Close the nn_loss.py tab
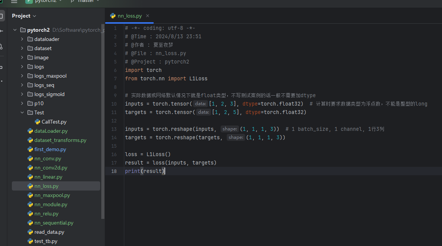 click(x=148, y=16)
